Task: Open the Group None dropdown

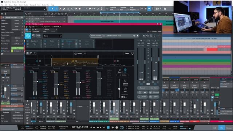Action: tap(17, 27)
